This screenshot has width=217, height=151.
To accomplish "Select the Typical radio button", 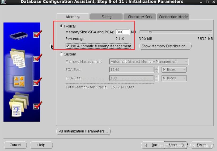I will 61,26.
